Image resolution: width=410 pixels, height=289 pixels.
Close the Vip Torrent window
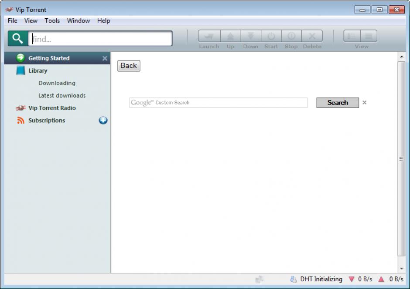coord(396,10)
